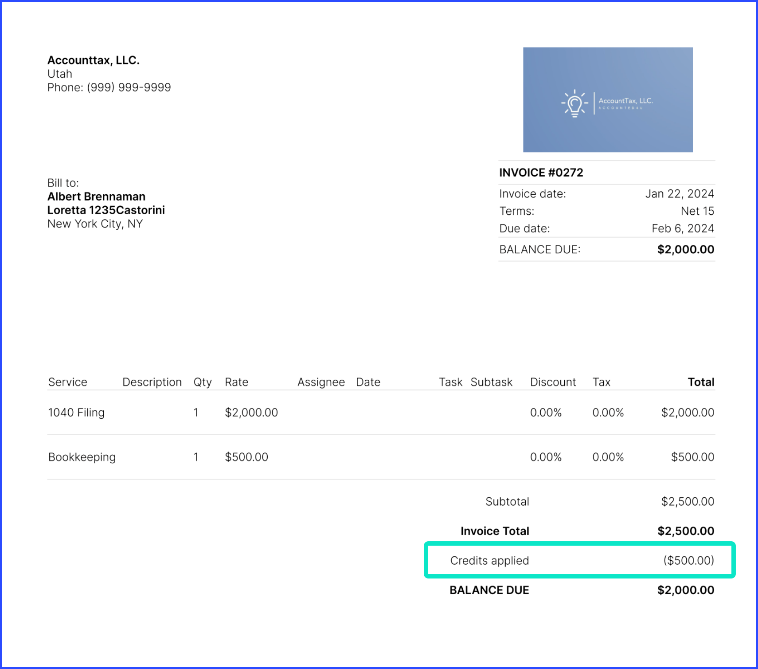Click the phone number (999) 999-9999
Image resolution: width=758 pixels, height=669 pixels.
(x=109, y=87)
